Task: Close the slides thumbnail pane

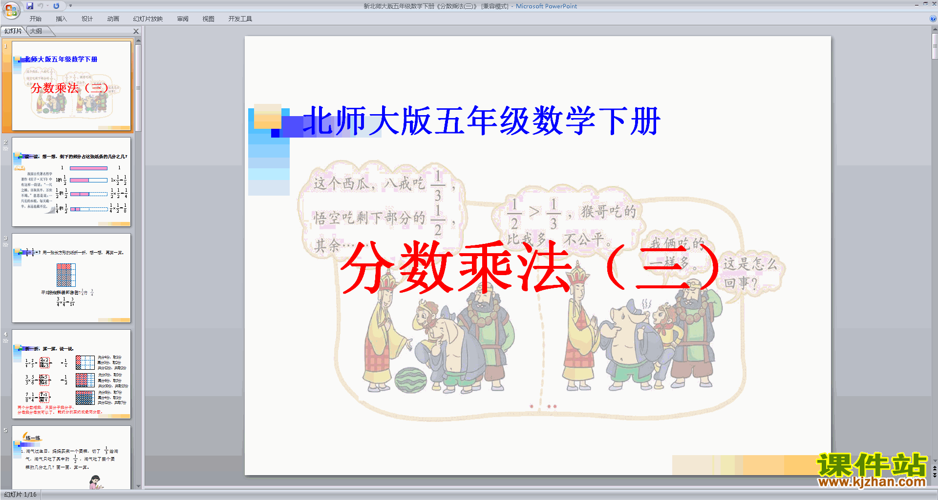Action: point(136,31)
